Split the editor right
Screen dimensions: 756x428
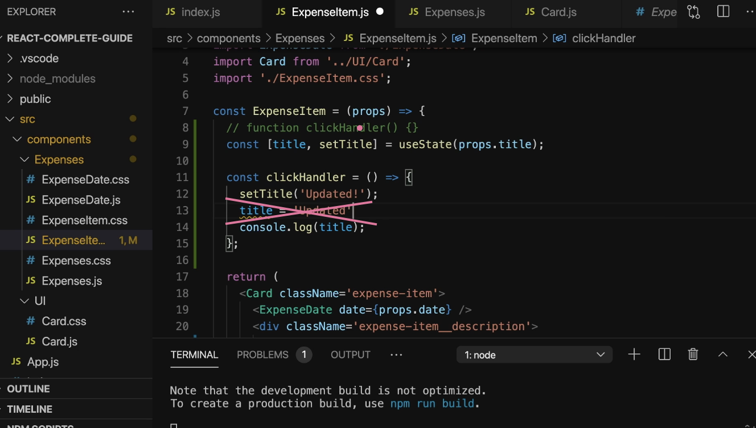pyautogui.click(x=723, y=11)
